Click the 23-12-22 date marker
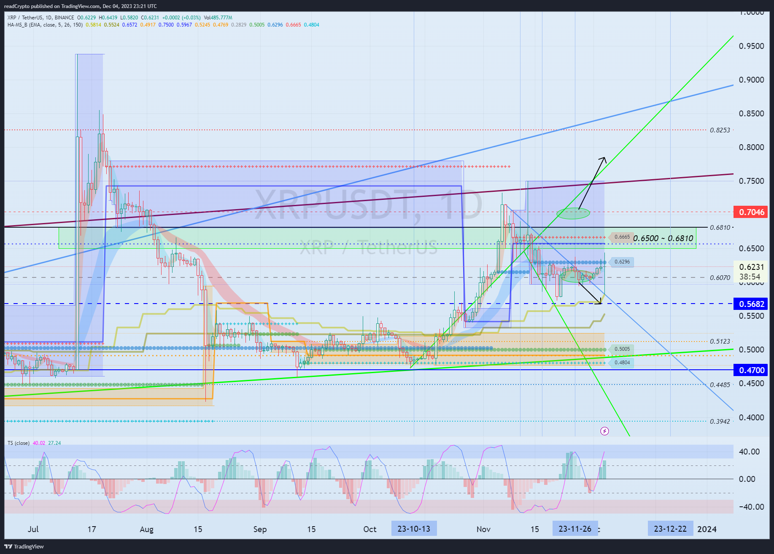The image size is (774, 554). [670, 529]
